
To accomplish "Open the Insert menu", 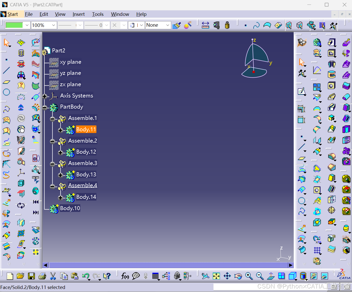I will pos(79,14).
